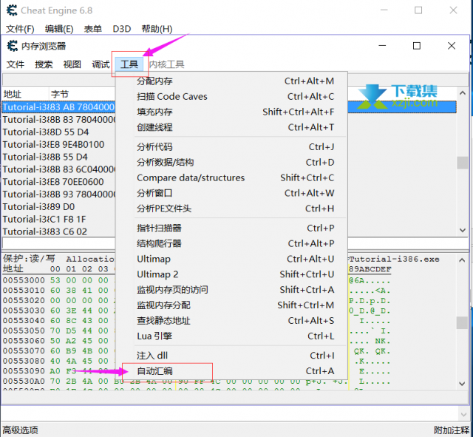Select 注入 dll menu entry
473x437 pixels.
[x=231, y=355]
